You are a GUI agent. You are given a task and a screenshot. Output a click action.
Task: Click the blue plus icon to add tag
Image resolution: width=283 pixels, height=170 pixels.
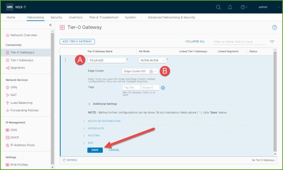point(163,88)
